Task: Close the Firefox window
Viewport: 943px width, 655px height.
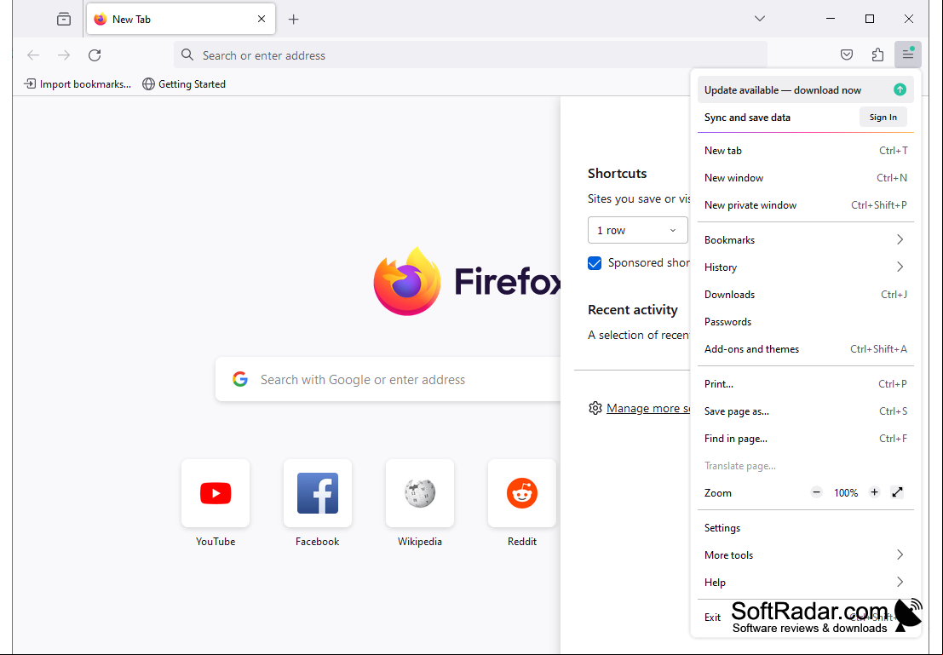Action: pos(909,19)
